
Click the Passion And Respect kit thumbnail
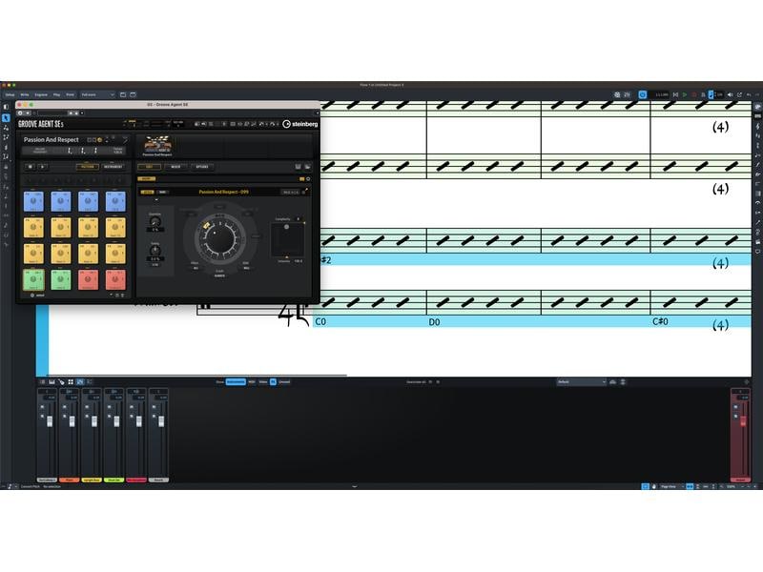[x=157, y=146]
